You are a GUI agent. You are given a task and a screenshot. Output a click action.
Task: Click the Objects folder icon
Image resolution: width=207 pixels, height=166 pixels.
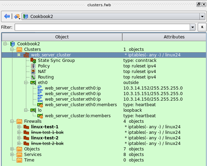(x=19, y=149)
